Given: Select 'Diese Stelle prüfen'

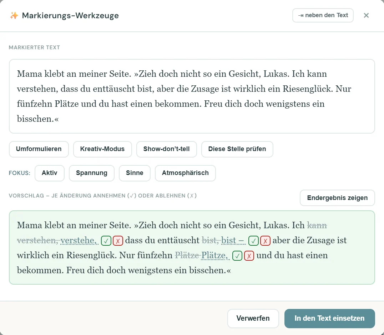Looking at the screenshot, I should pyautogui.click(x=237, y=149).
